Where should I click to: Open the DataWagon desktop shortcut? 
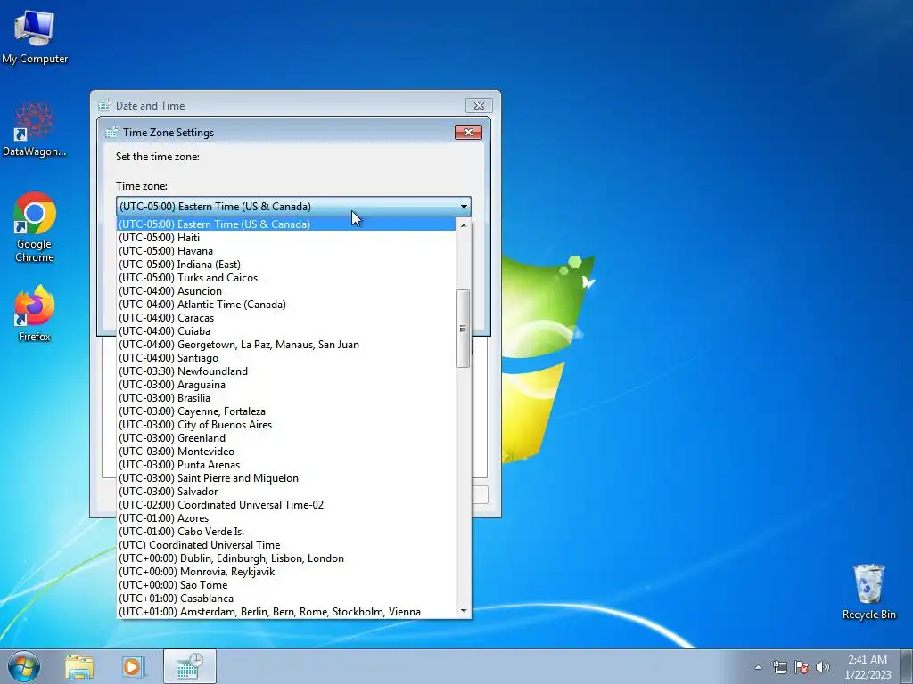(x=35, y=129)
